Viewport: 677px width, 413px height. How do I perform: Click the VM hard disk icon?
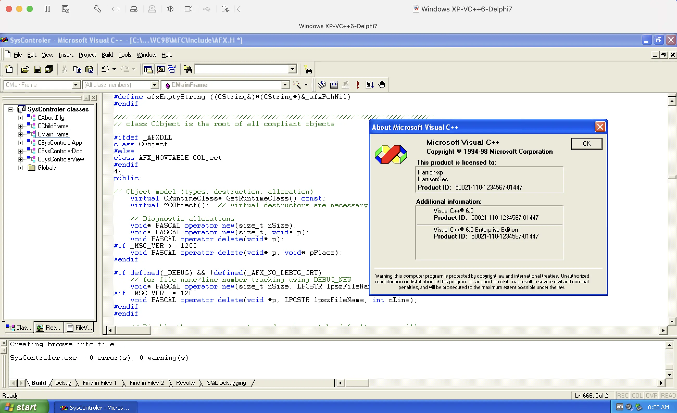tap(134, 9)
